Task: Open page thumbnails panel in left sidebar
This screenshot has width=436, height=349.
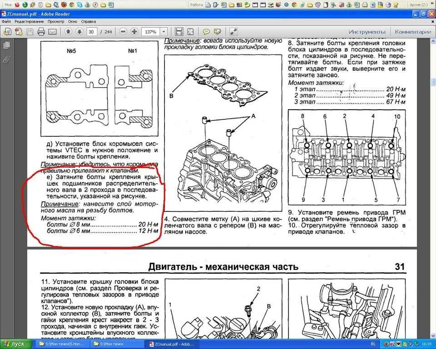Action: pyautogui.click(x=7, y=45)
